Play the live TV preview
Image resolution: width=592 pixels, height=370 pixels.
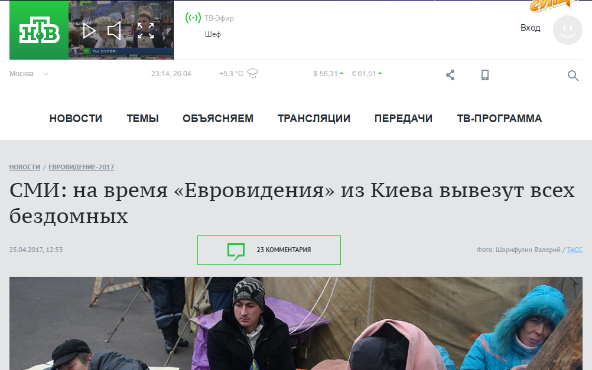(x=89, y=31)
